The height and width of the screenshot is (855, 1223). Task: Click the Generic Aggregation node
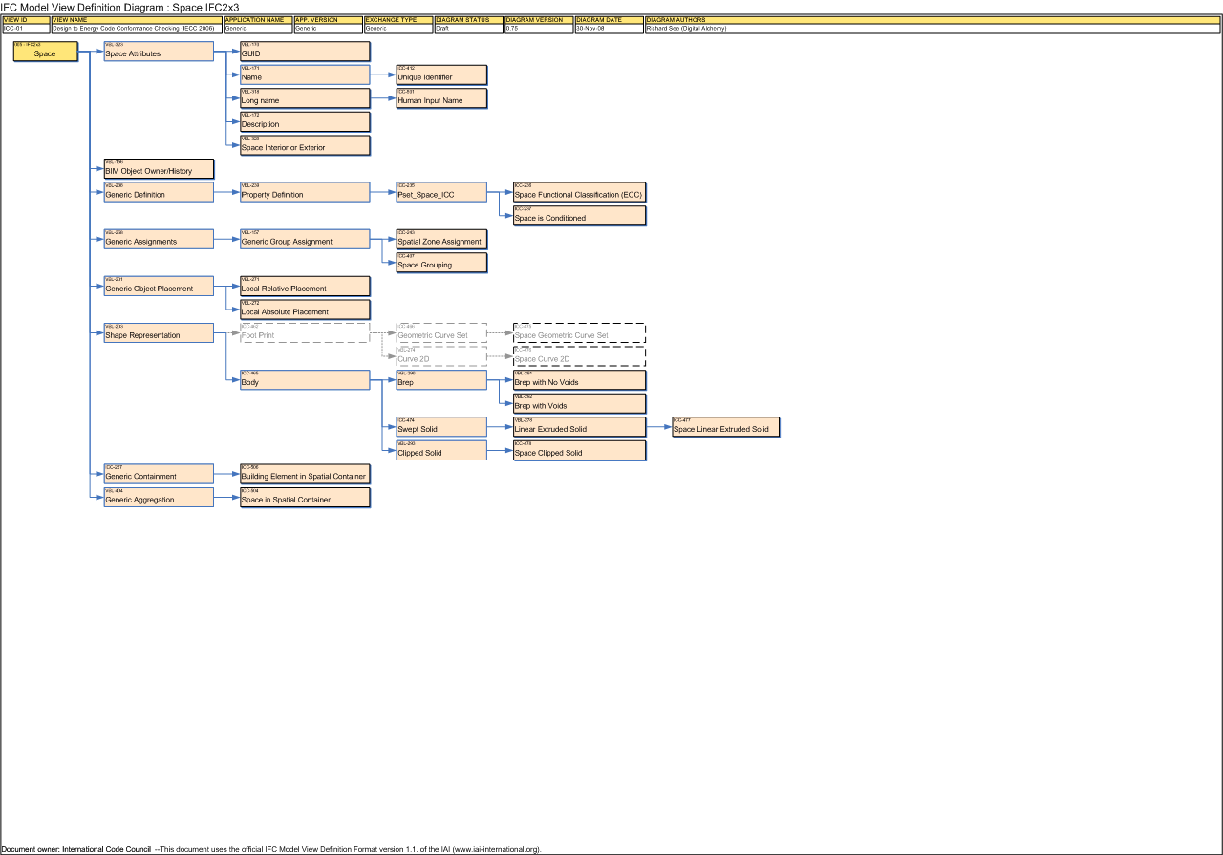coord(159,497)
